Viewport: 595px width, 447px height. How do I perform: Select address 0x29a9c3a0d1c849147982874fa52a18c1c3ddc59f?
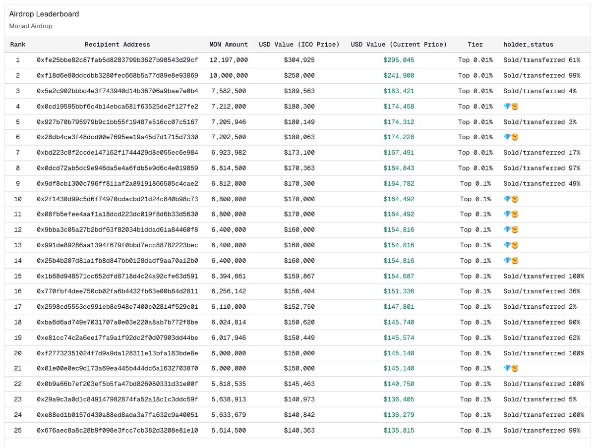pos(118,399)
